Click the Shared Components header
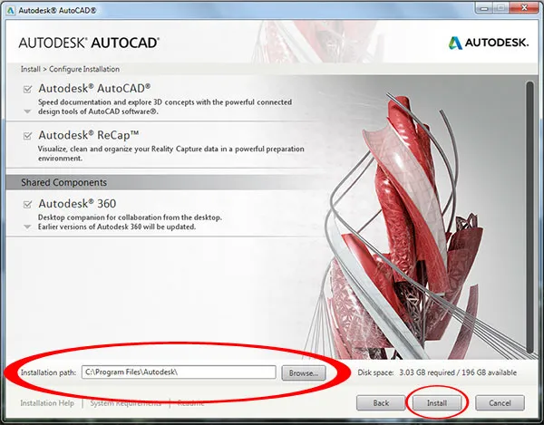This screenshot has width=544, height=425. [63, 182]
